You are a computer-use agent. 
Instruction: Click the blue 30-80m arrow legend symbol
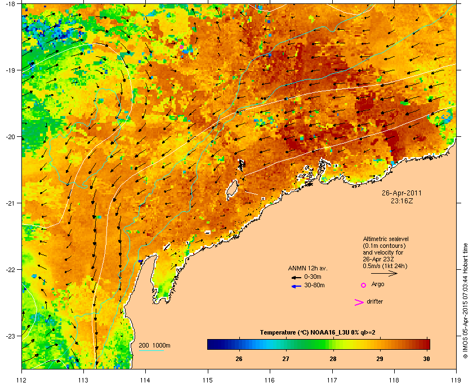pos(296,286)
